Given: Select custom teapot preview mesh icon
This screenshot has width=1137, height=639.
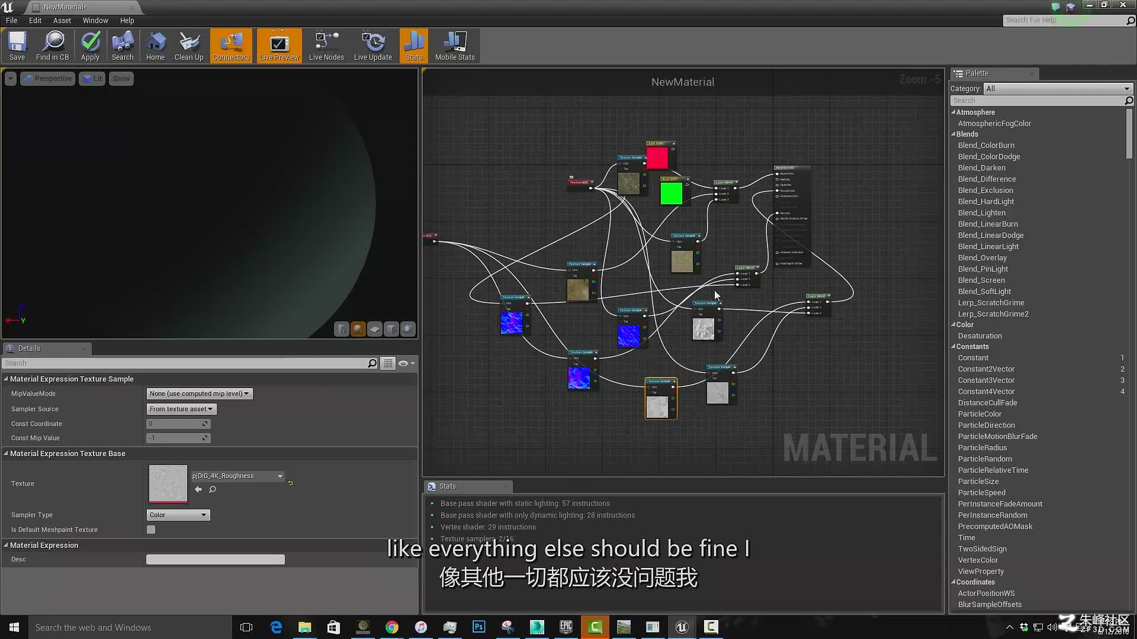Looking at the screenshot, I should (x=408, y=329).
